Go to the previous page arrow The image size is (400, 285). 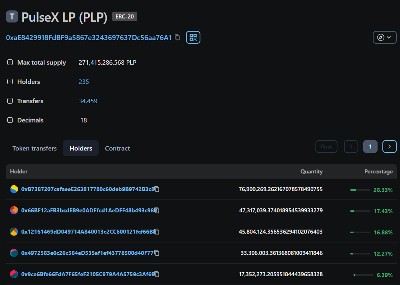[x=351, y=147]
